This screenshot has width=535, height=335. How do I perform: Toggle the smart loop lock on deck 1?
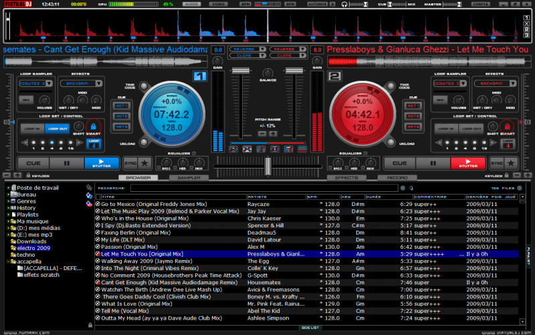tap(94, 126)
